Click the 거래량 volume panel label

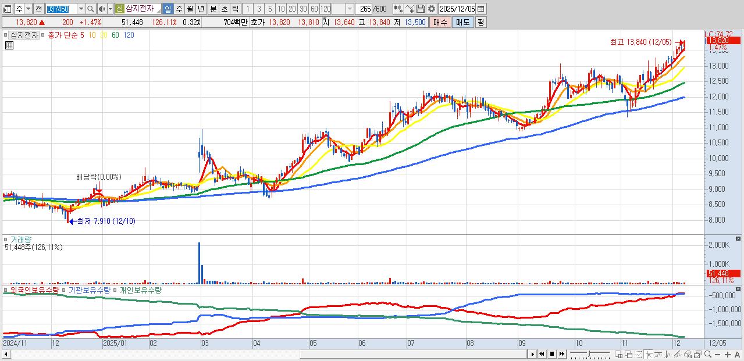(20, 239)
